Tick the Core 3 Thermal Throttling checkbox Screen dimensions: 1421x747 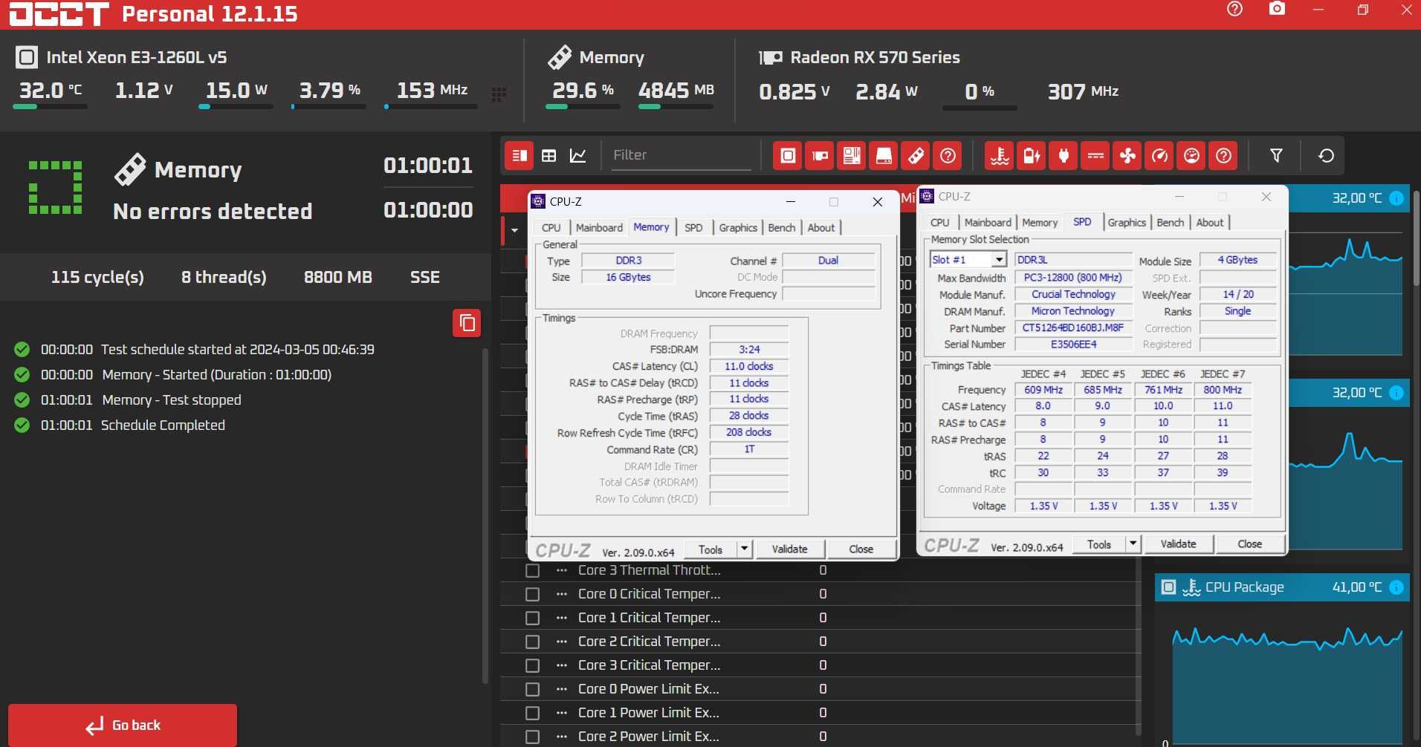pos(532,570)
